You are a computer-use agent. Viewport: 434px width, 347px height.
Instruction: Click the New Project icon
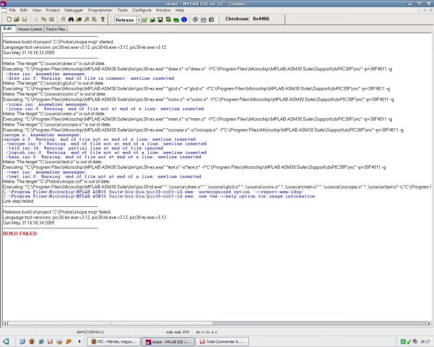[144, 20]
